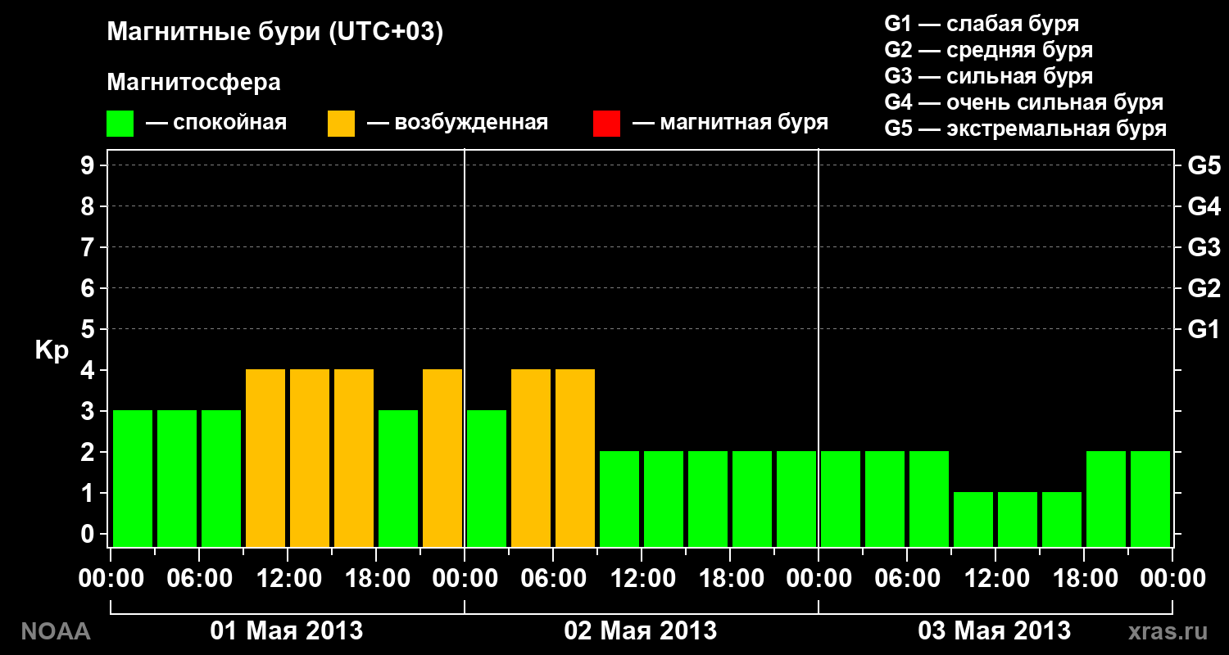The height and width of the screenshot is (655, 1229).
Task: Click the green 'спокойная' legend swatch
Action: coord(120,124)
